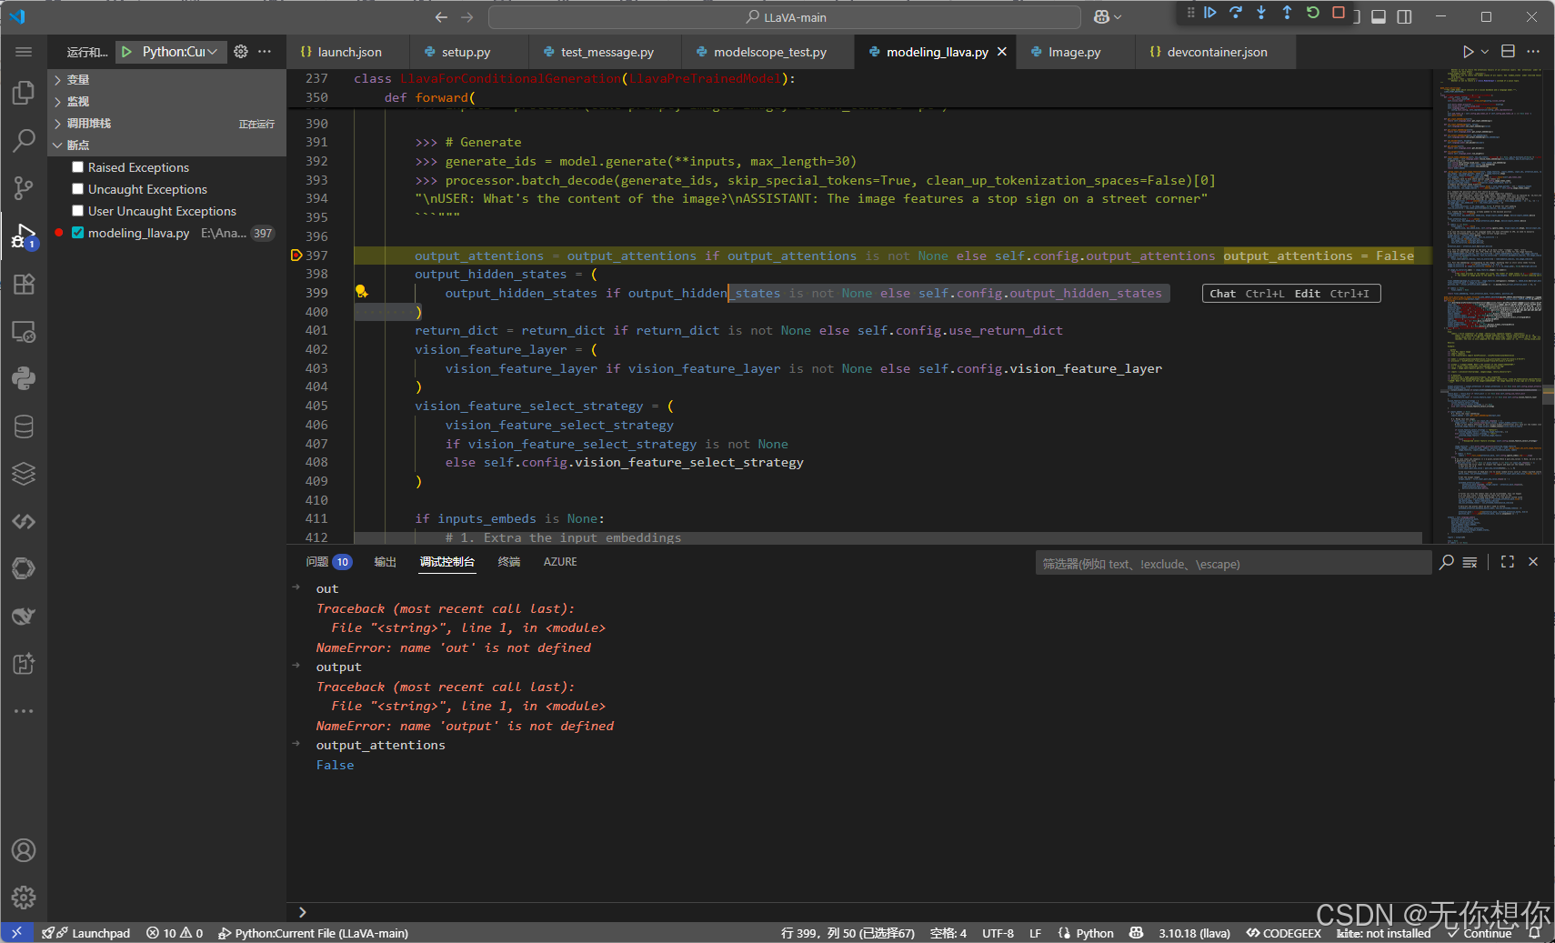Viewport: 1555px width, 943px height.
Task: Enable User Uncaught Exceptions breakpoint
Action: (x=78, y=211)
